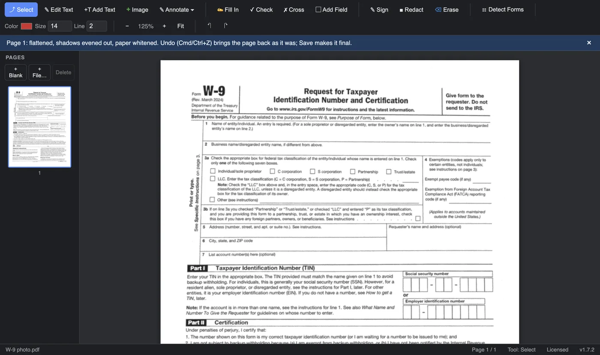
Task: Select the page 1 thumbnail
Action: pos(39,127)
